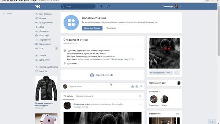The image size is (220, 124).
Task: Open Спільноти in sidebar
Action: (44, 31)
